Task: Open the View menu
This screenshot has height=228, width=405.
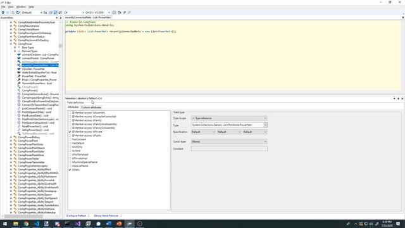Action: pyautogui.click(x=11, y=7)
